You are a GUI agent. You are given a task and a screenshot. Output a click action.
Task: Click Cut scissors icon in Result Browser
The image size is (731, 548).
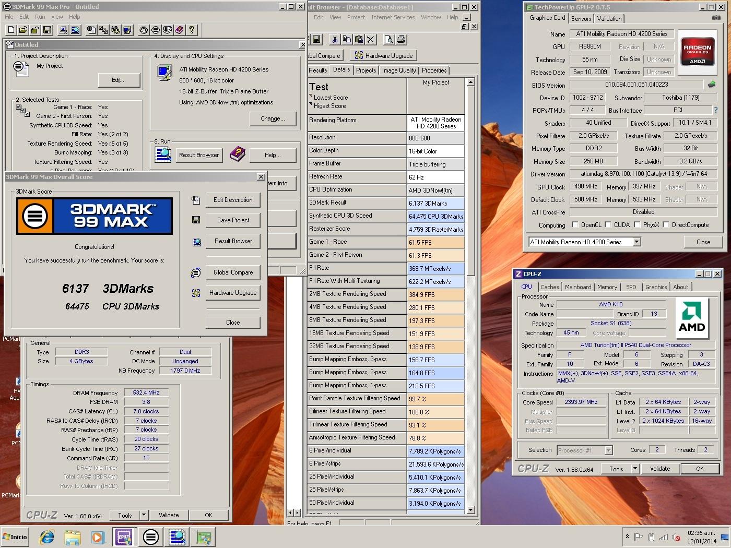click(x=334, y=39)
